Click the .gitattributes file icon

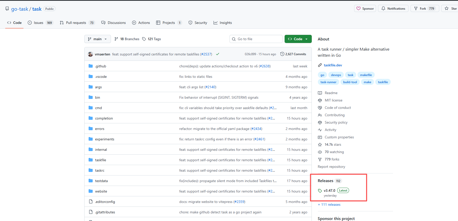point(91,212)
